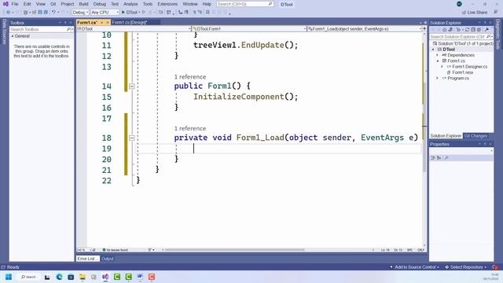The image size is (503, 283).
Task: Click the Property Pages wrench icon in Properties
Action: pos(446,158)
